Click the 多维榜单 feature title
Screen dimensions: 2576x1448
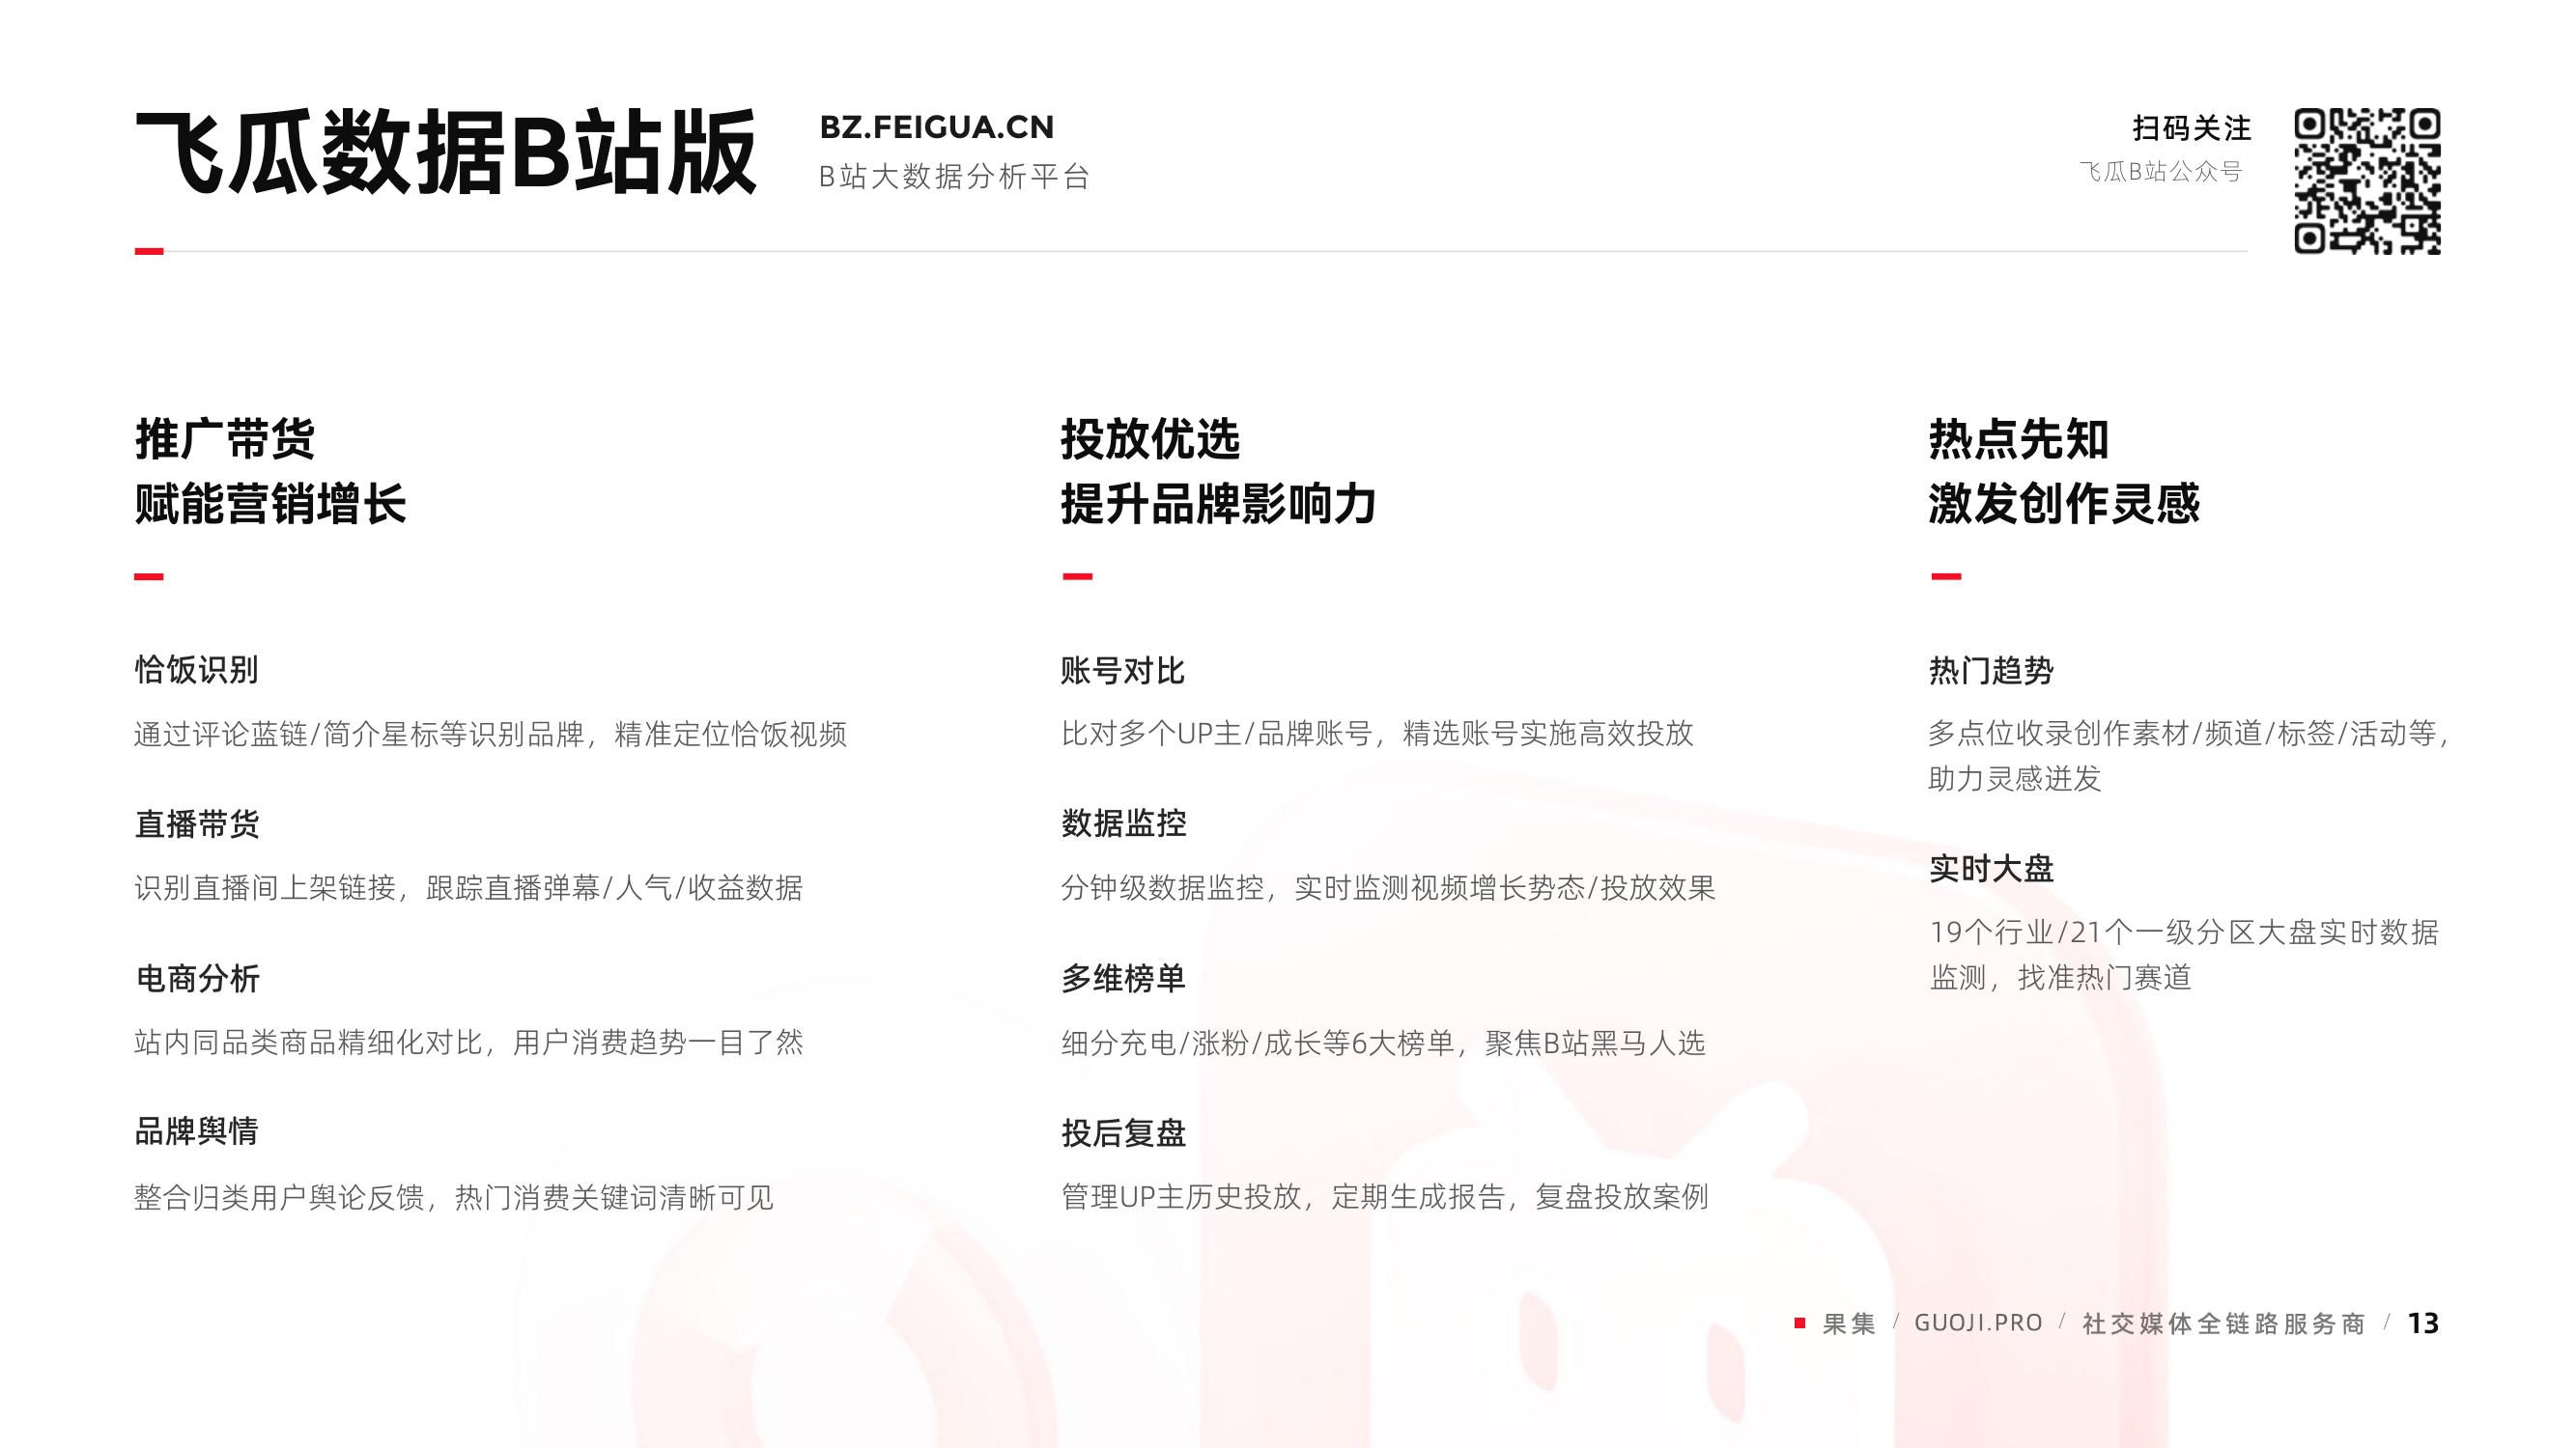point(1123,978)
